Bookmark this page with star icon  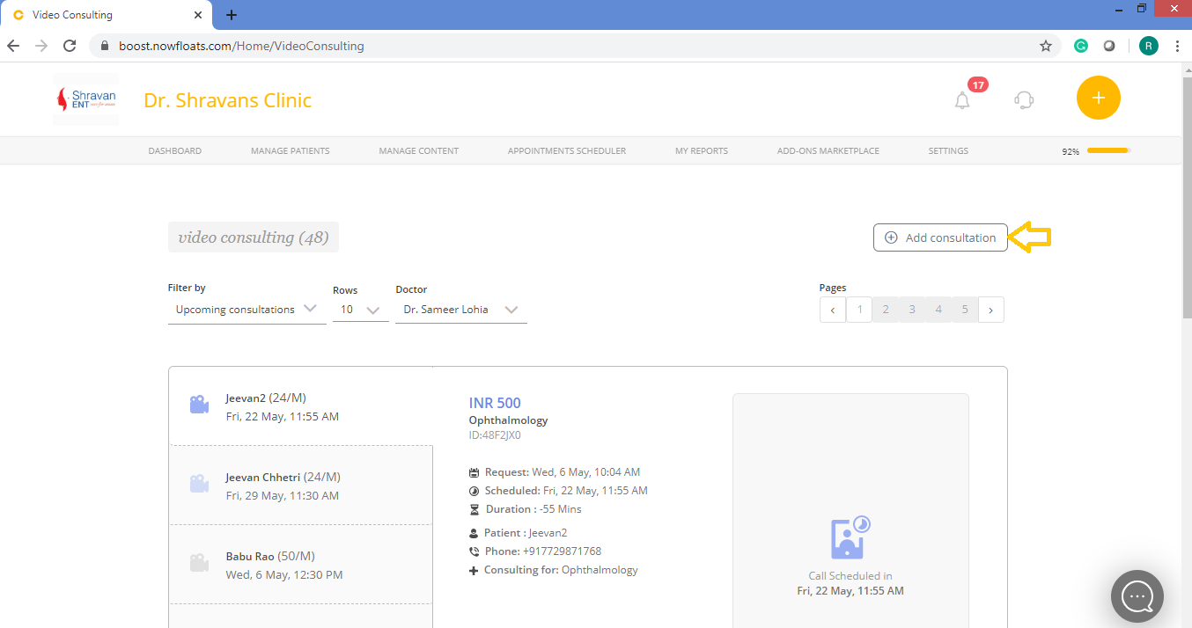(1046, 46)
